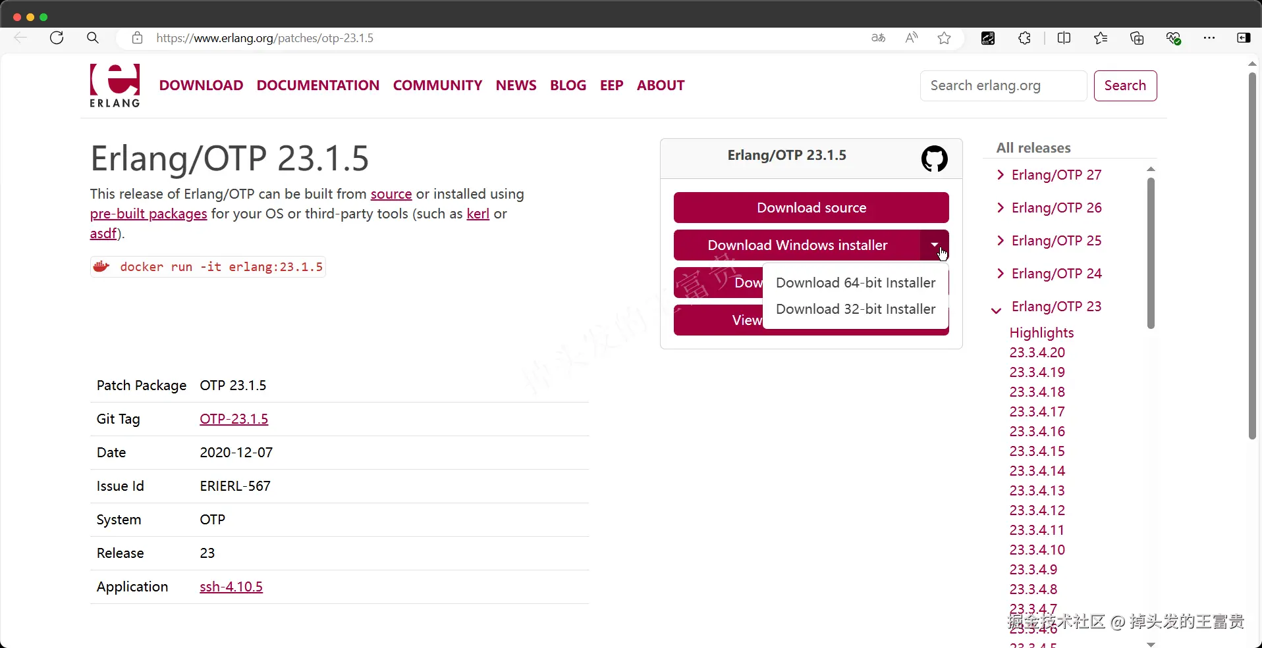The width and height of the screenshot is (1262, 648).
Task: Open release 23.3.4.9
Action: click(x=1033, y=570)
